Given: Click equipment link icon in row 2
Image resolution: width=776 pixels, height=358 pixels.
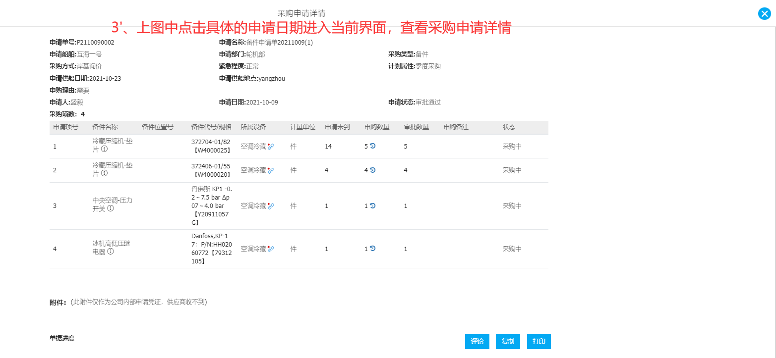Looking at the screenshot, I should (x=271, y=170).
